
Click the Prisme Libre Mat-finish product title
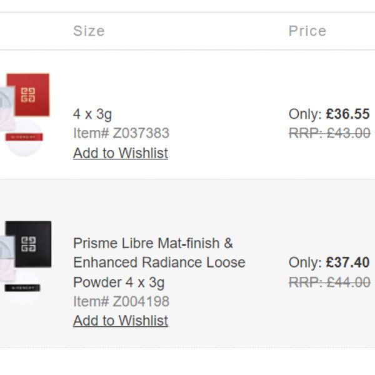pyautogui.click(x=152, y=243)
